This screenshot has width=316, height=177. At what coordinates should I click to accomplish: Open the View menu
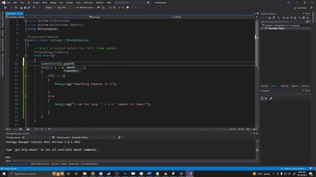coord(22,2)
